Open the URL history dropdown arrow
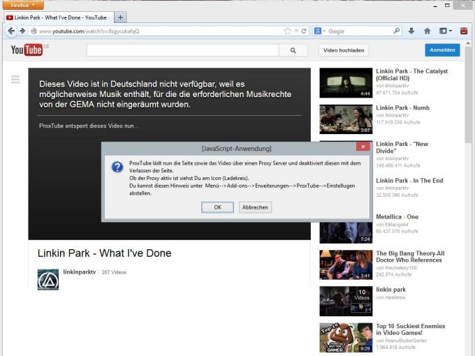The height and width of the screenshot is (356, 475). tap(296, 31)
